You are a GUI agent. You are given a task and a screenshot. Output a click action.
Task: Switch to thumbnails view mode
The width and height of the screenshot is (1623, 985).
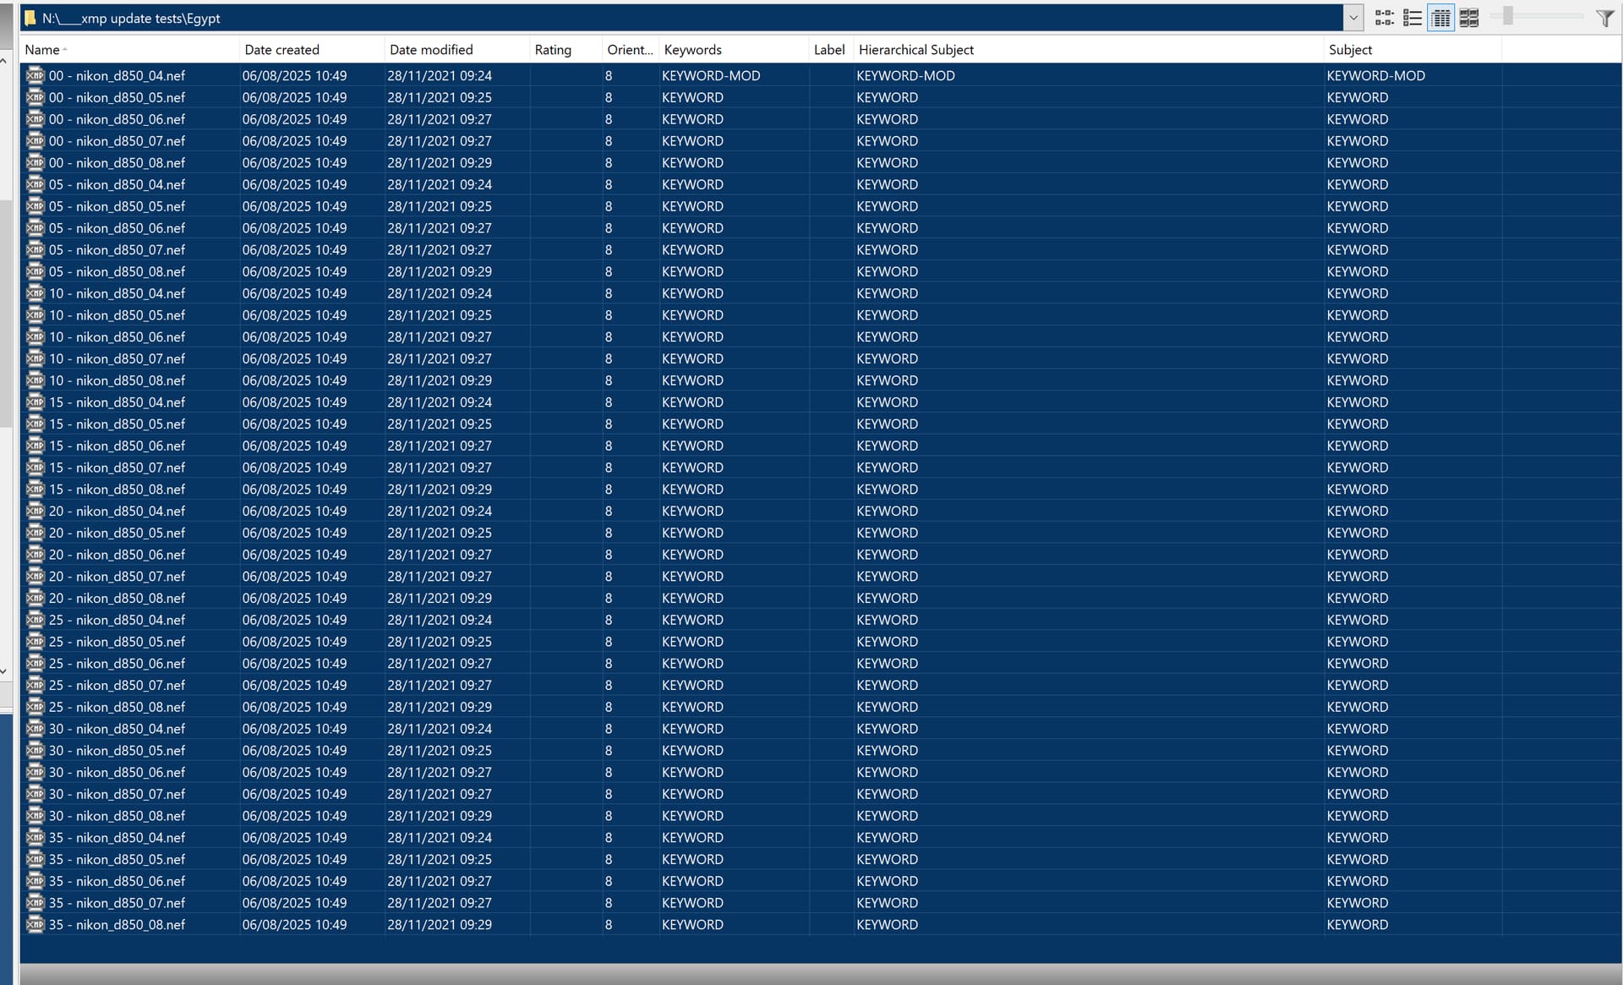(1469, 18)
